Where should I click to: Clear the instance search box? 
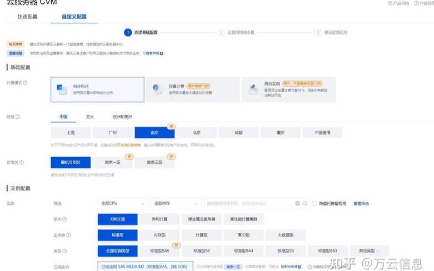coord(297,203)
